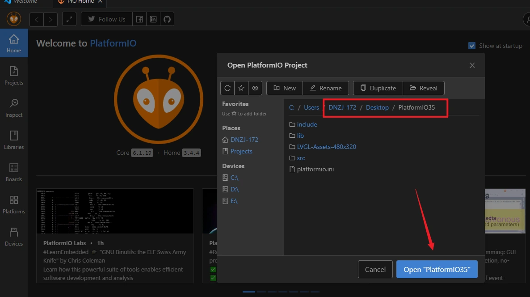Navigate to DNZJ-172 in breadcrumb path
Image resolution: width=530 pixels, height=297 pixels.
pyautogui.click(x=342, y=107)
